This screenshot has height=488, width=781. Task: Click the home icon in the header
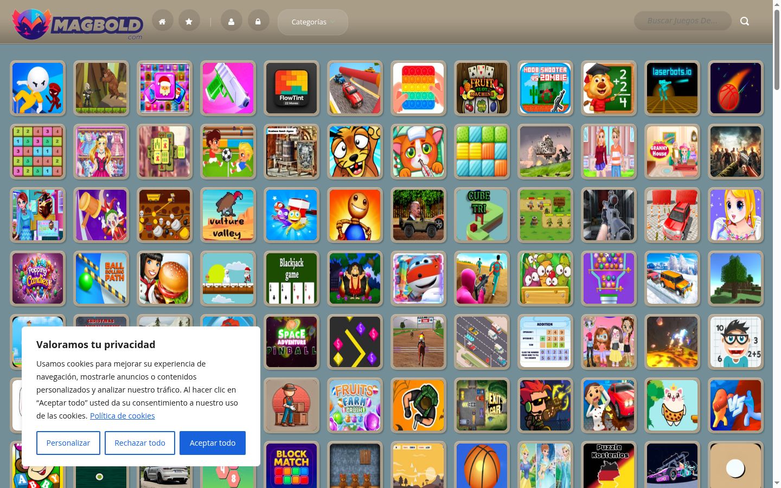point(162,21)
